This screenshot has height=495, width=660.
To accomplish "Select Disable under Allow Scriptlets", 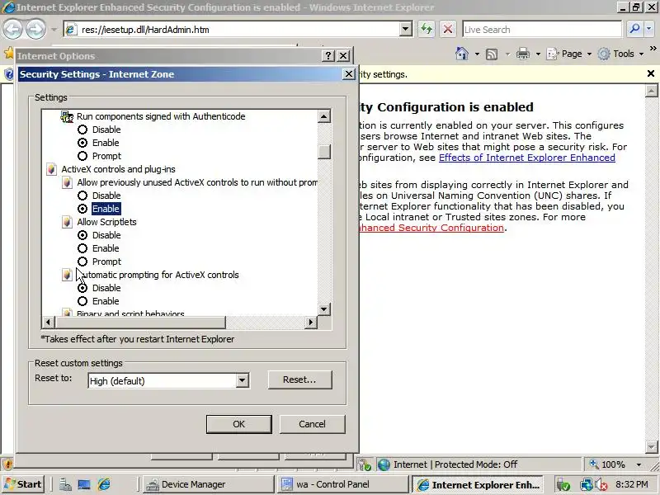I will click(82, 235).
